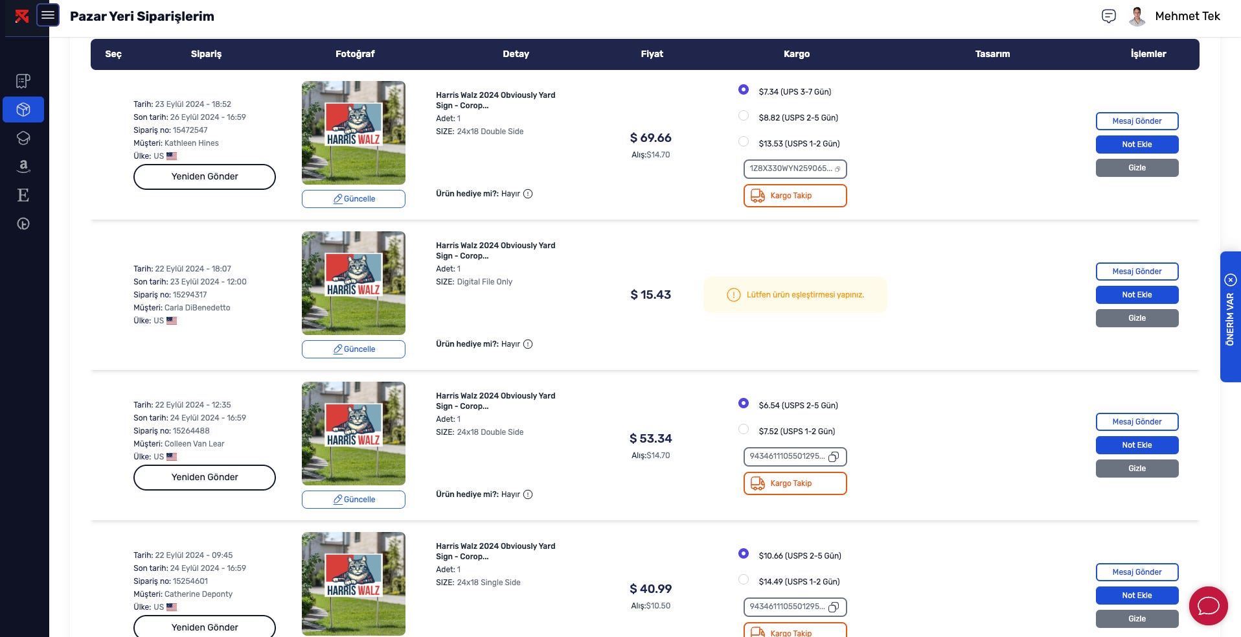Add note to order 15254601
The image size is (1241, 637).
1137,596
